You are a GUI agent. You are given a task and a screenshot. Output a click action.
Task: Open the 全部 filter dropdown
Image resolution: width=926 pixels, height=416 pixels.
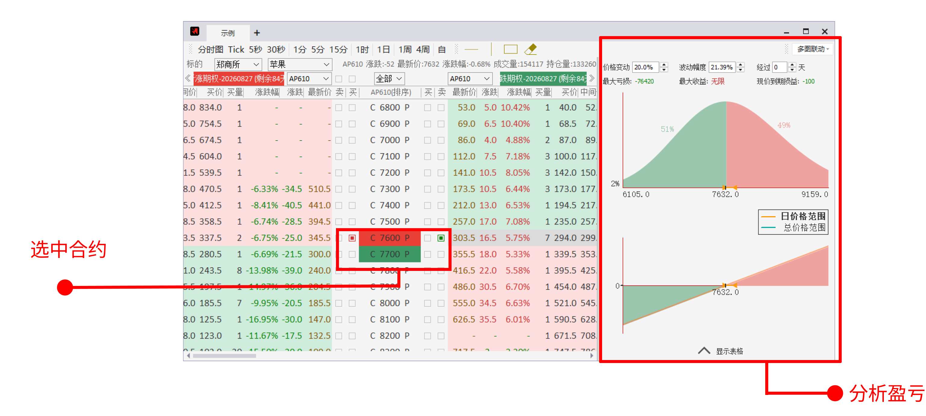389,78
